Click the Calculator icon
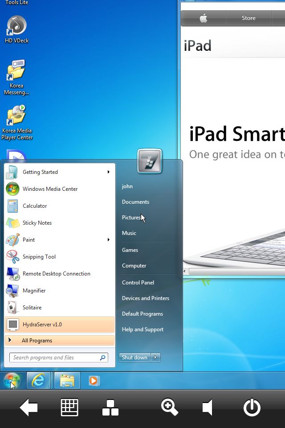The height and width of the screenshot is (428, 285). [x=12, y=206]
